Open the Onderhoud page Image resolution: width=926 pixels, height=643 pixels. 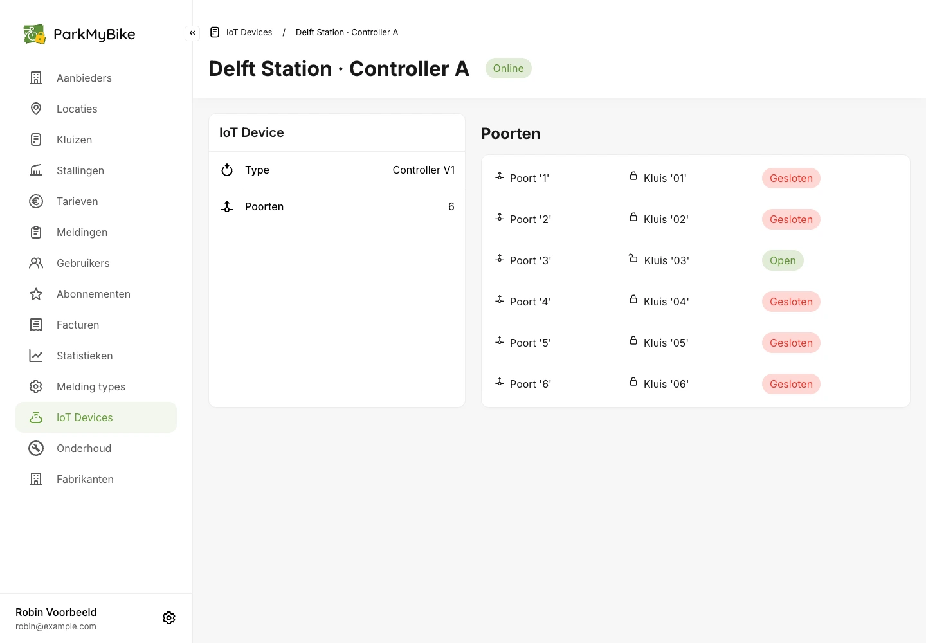[x=96, y=448]
